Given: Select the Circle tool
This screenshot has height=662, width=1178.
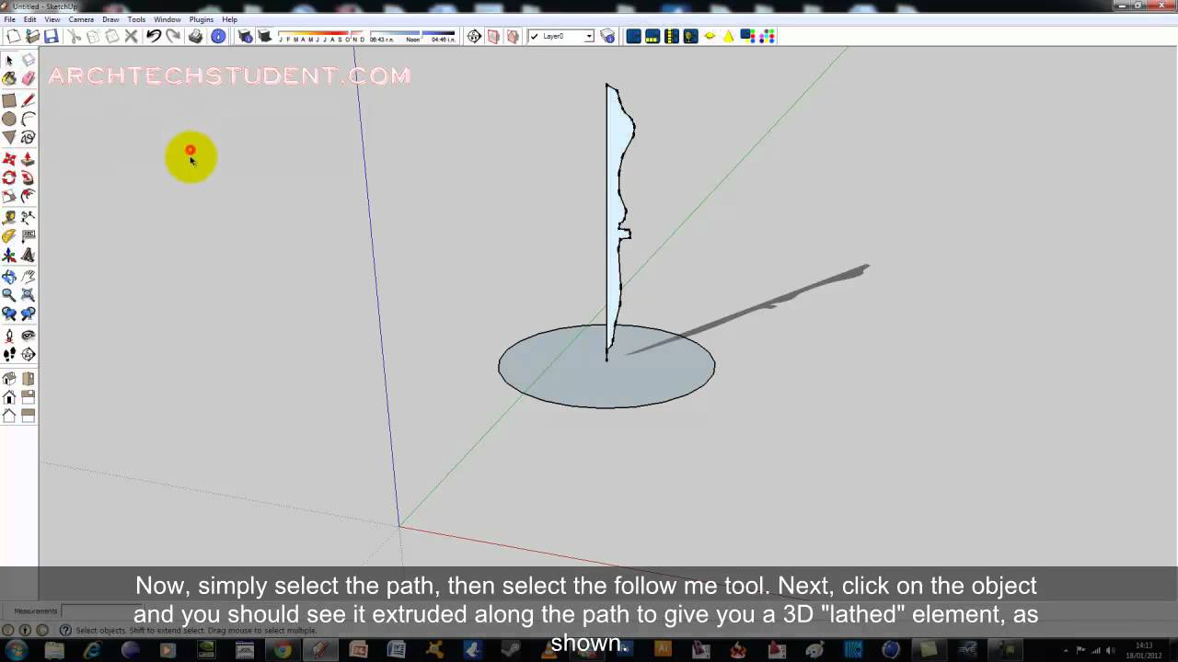Looking at the screenshot, I should 9,120.
